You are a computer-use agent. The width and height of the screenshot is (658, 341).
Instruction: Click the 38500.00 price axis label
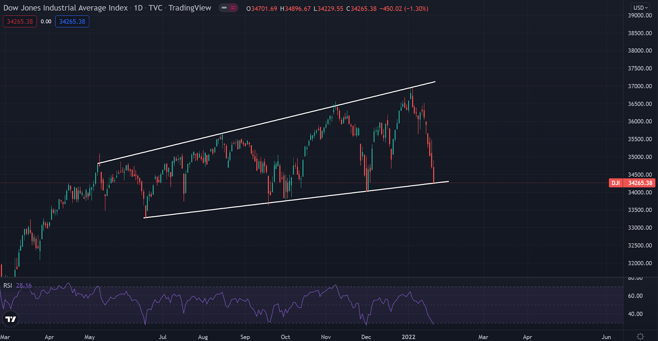click(640, 33)
